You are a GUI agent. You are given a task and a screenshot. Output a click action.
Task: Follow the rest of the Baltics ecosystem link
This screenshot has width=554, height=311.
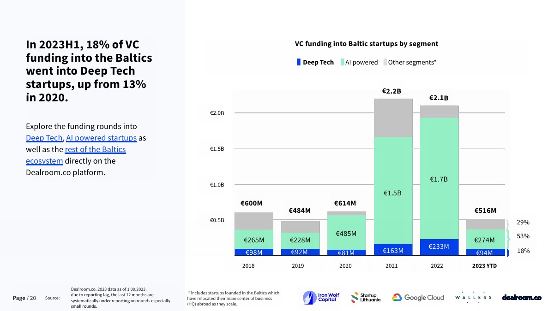click(x=76, y=155)
